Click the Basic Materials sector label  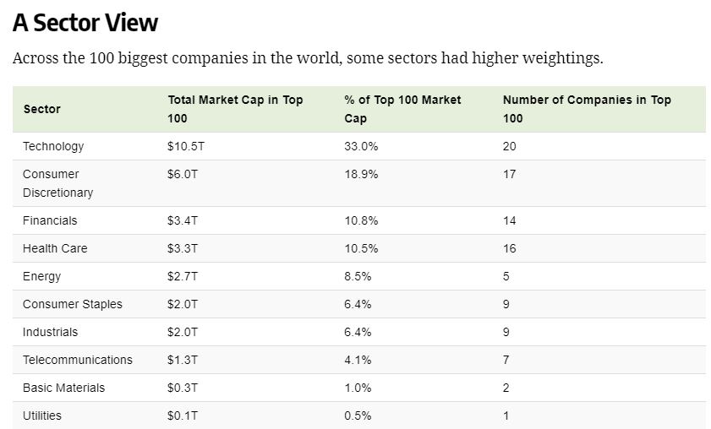tap(64, 388)
